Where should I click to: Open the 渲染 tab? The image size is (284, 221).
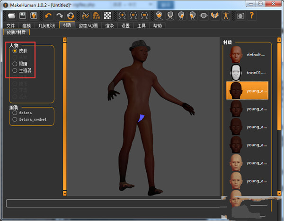108,25
